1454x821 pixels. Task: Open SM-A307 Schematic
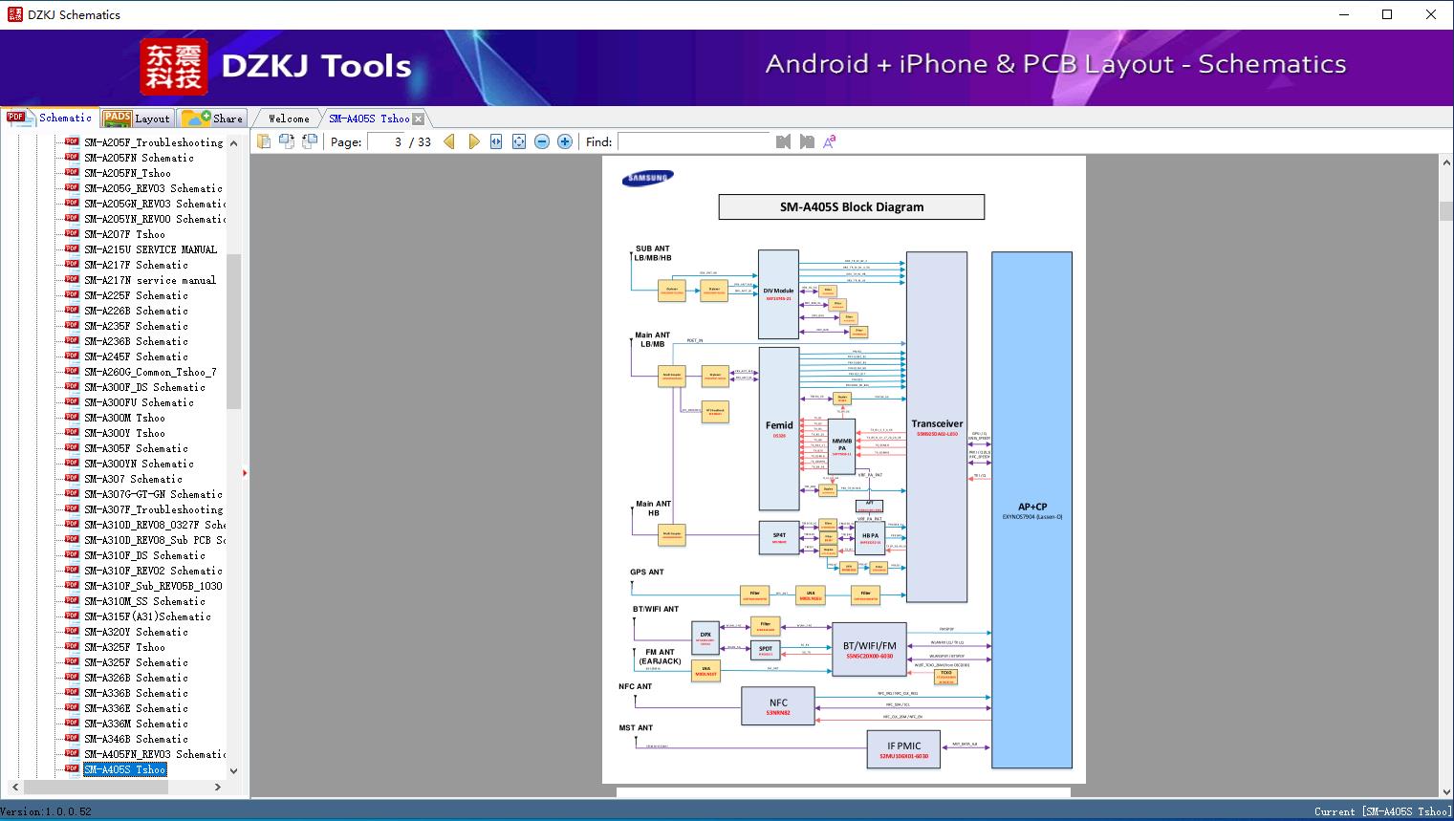133,479
